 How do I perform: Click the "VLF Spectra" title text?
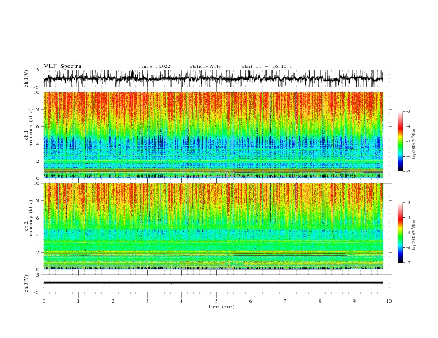(62, 66)
